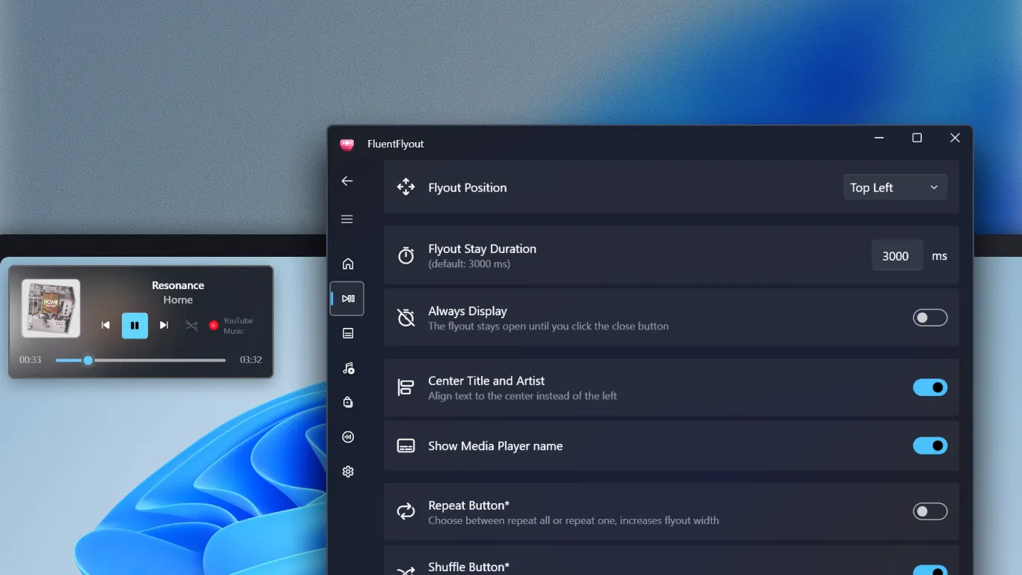Change Top Left position selection
Screen dimensions: 1022x575
[895, 186]
